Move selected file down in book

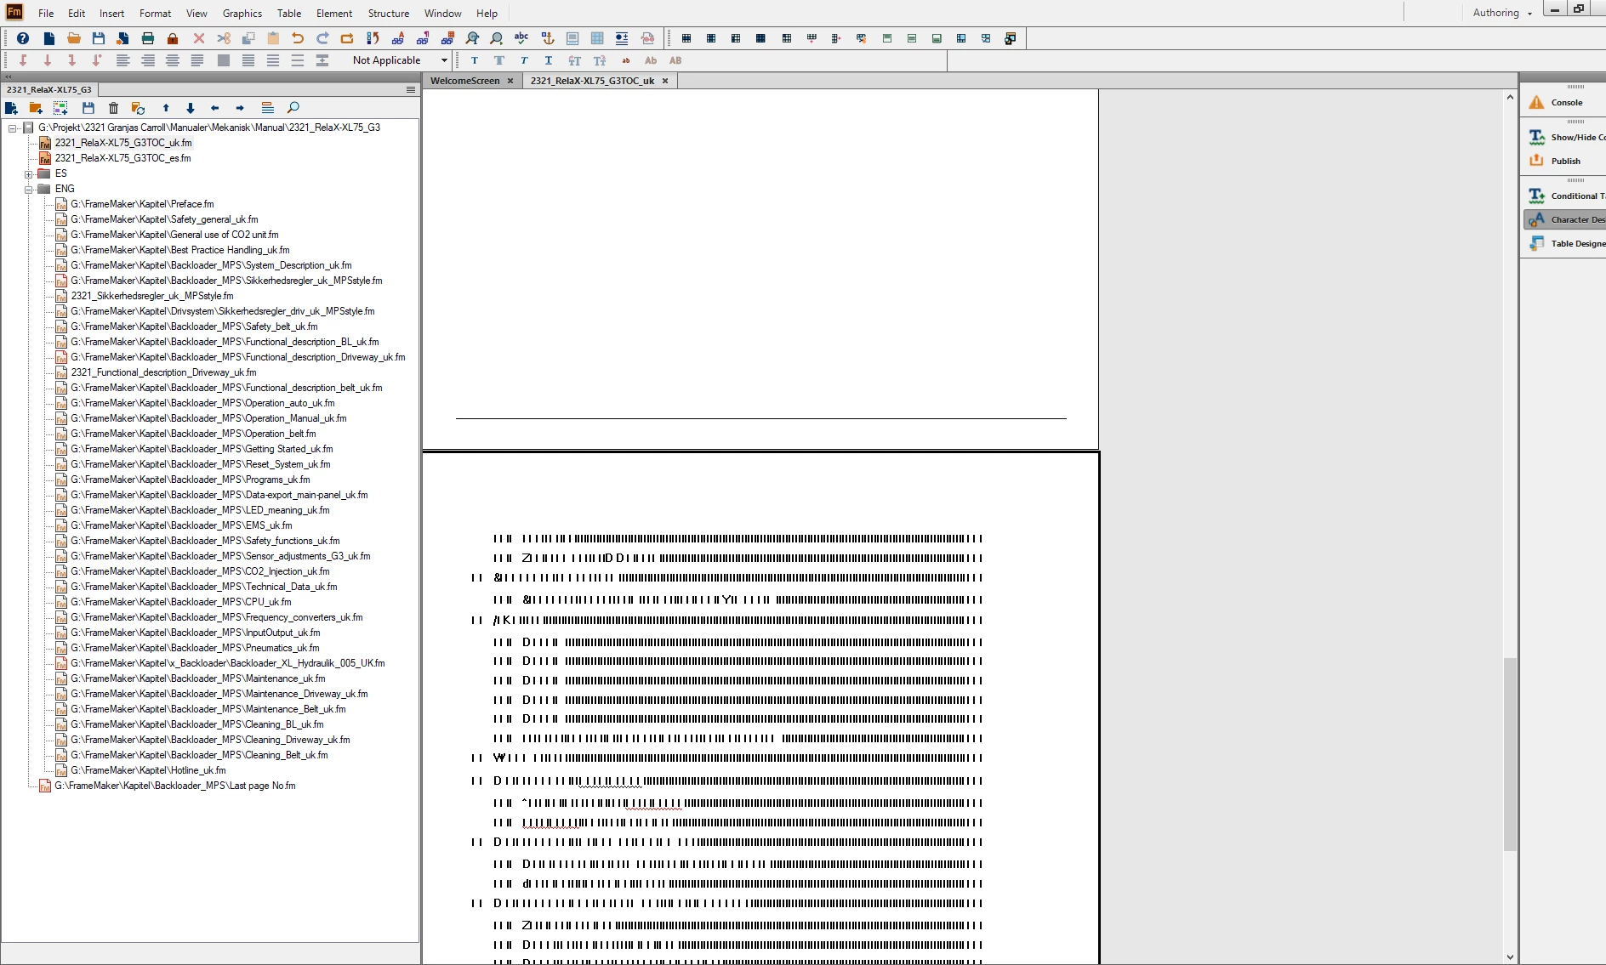pos(191,108)
